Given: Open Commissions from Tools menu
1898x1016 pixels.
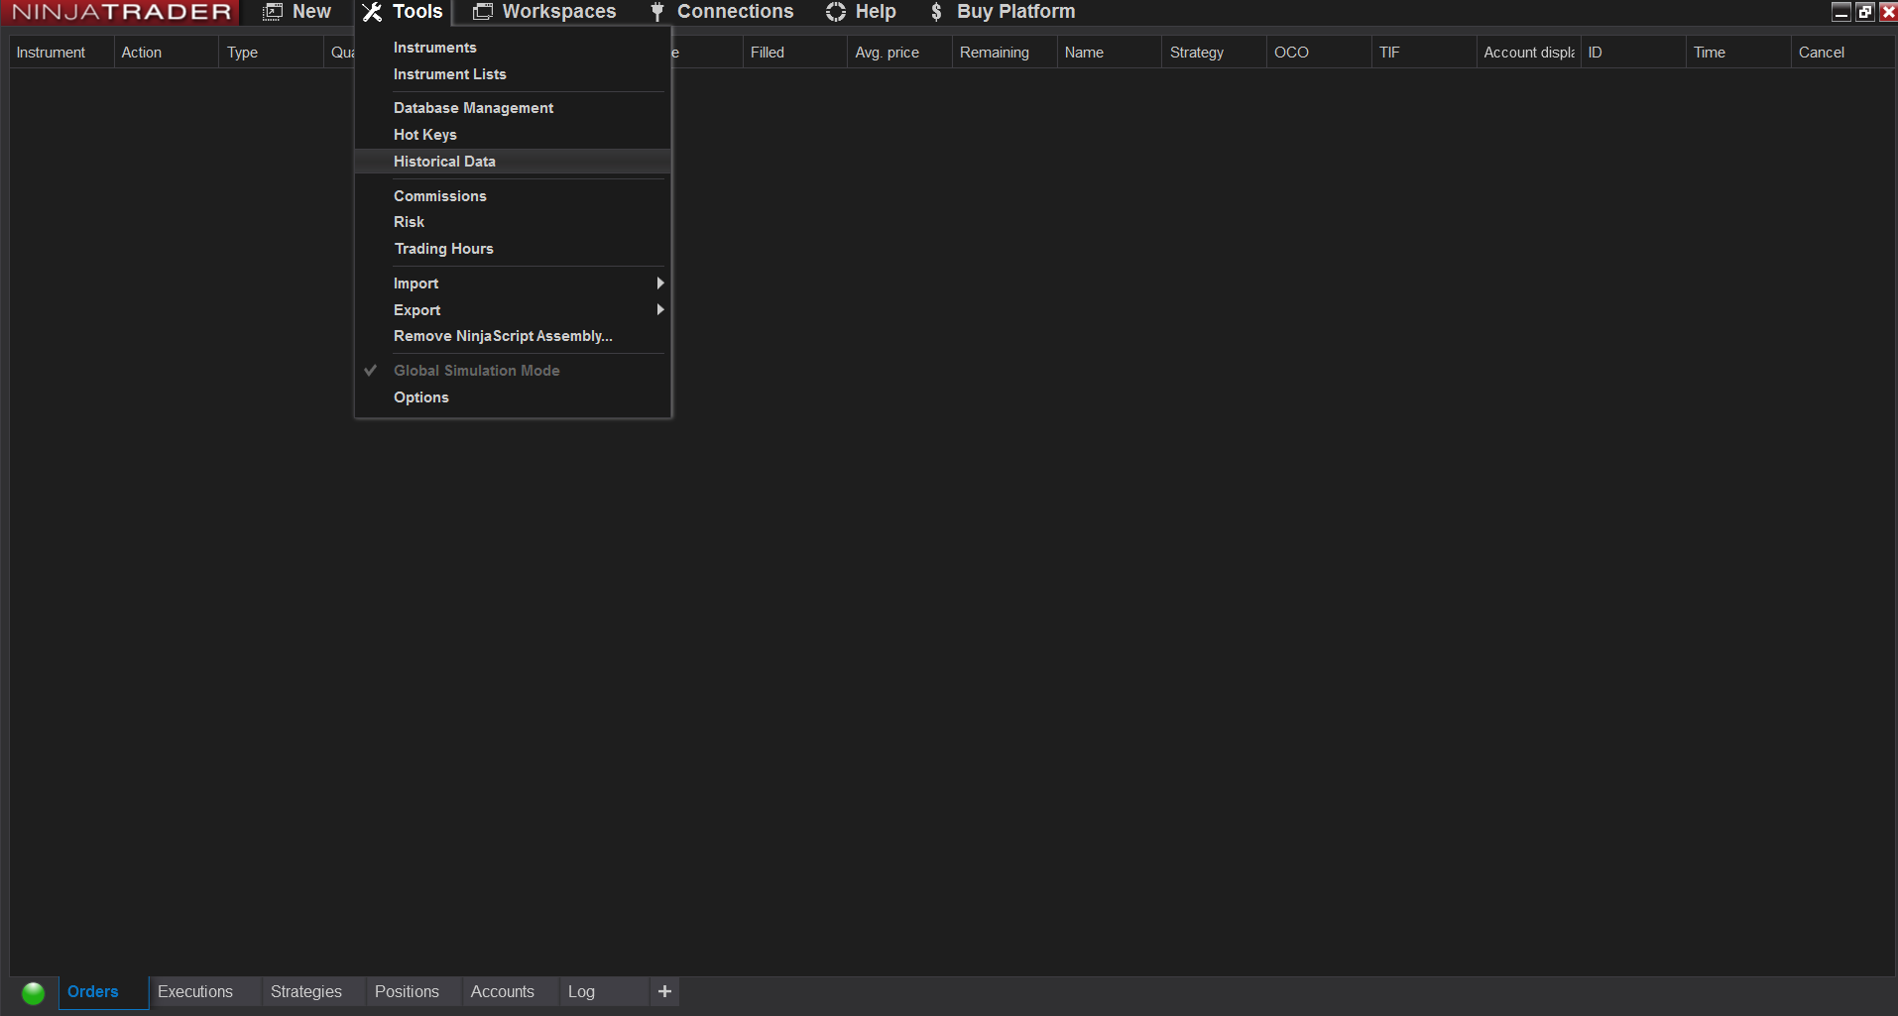Looking at the screenshot, I should click(513, 196).
